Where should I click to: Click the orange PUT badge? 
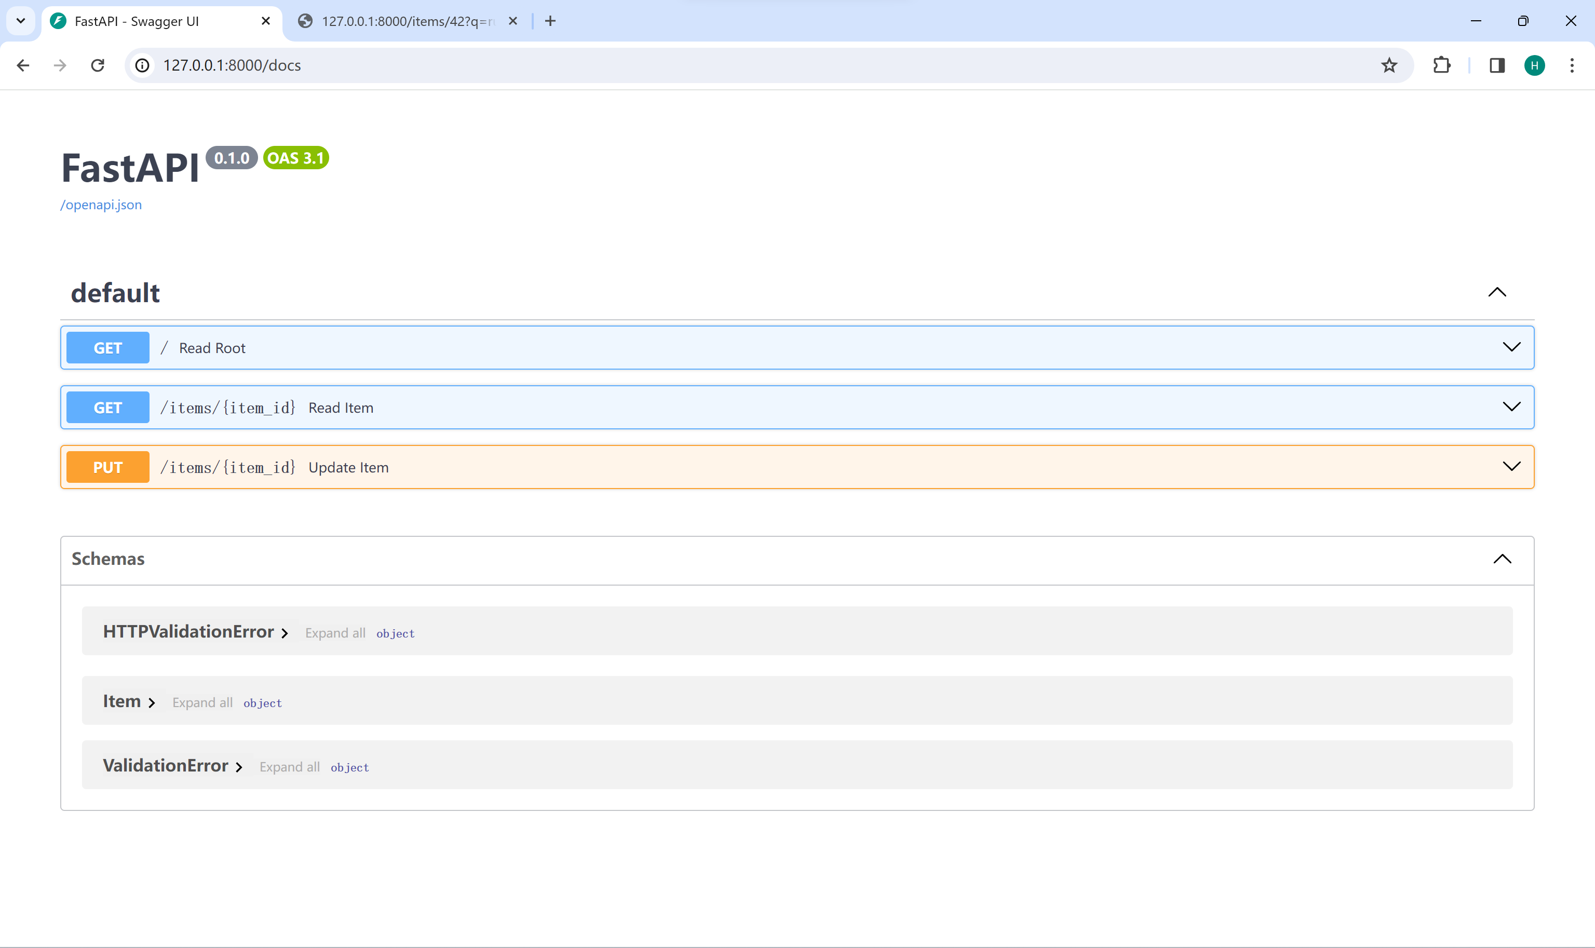pos(108,467)
